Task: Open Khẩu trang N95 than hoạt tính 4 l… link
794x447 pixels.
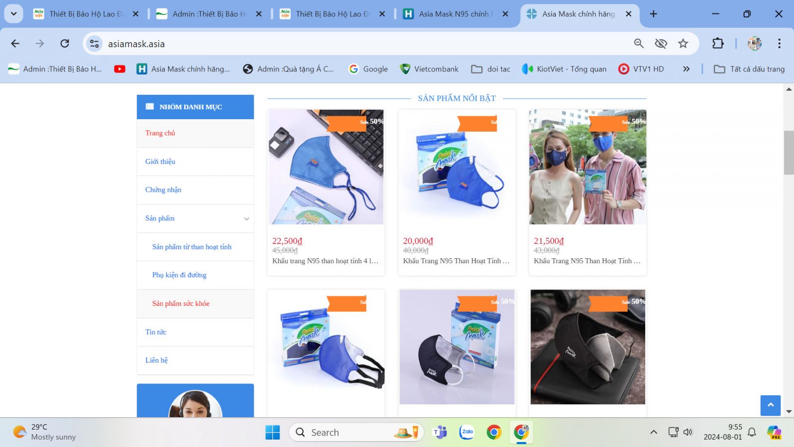Action: click(326, 261)
